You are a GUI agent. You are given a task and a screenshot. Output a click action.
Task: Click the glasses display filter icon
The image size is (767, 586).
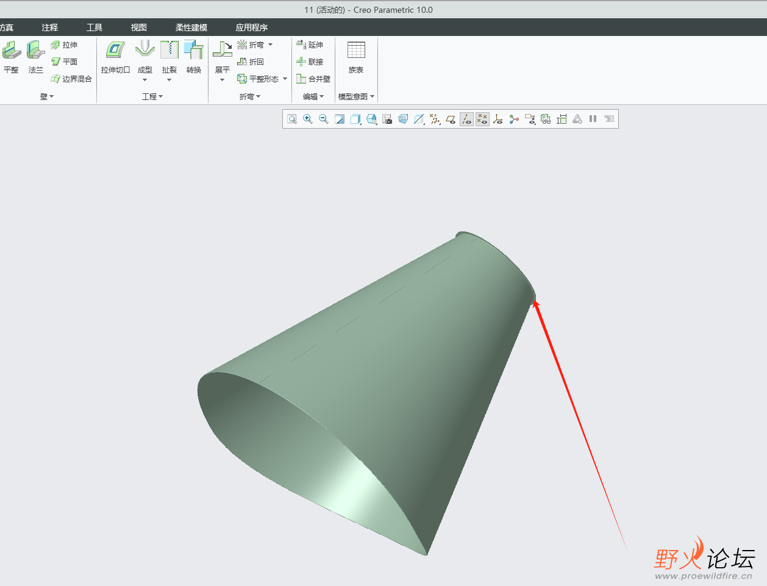pos(546,119)
